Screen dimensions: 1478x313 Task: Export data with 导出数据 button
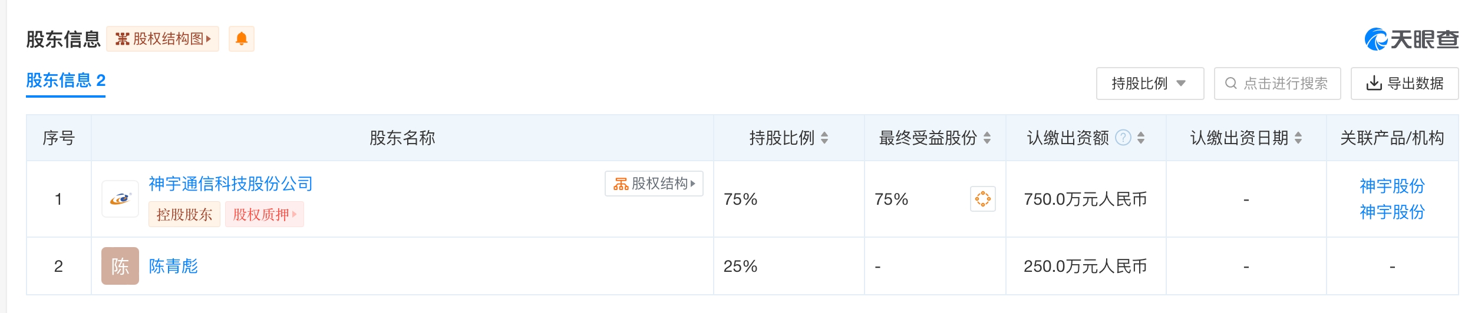pos(1404,84)
